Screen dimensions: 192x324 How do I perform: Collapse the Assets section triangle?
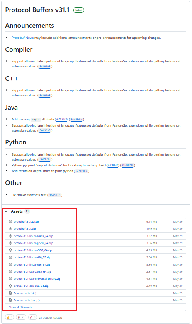click(x=6, y=211)
